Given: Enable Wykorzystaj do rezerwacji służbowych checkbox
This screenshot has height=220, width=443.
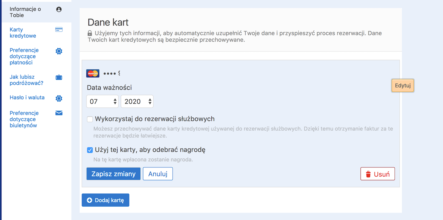Looking at the screenshot, I should [90, 119].
